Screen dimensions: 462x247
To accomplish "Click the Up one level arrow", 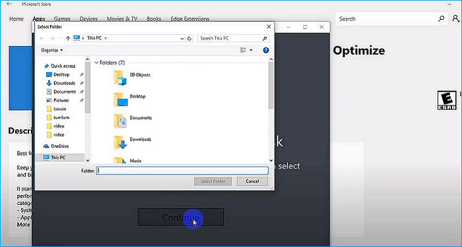I will tap(68, 38).
